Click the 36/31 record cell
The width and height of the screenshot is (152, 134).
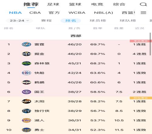(x=75, y=120)
